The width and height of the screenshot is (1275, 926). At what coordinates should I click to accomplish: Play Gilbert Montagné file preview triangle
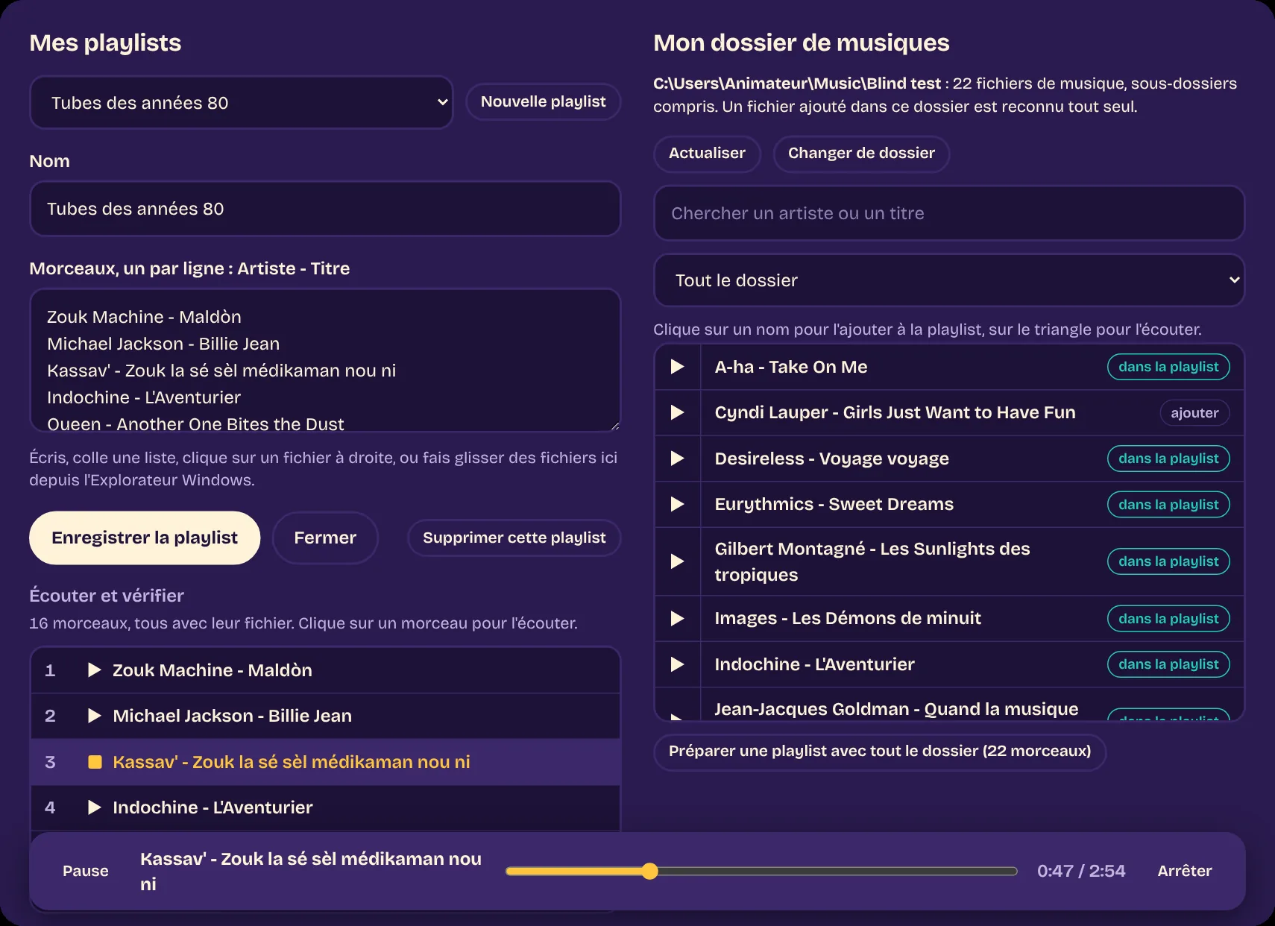point(677,561)
